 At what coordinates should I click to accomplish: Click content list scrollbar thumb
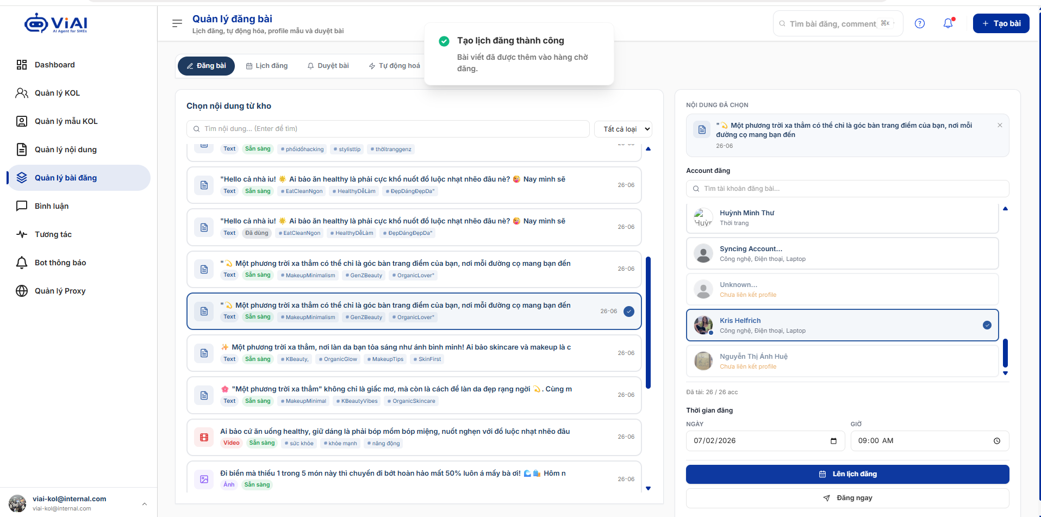[648, 322]
